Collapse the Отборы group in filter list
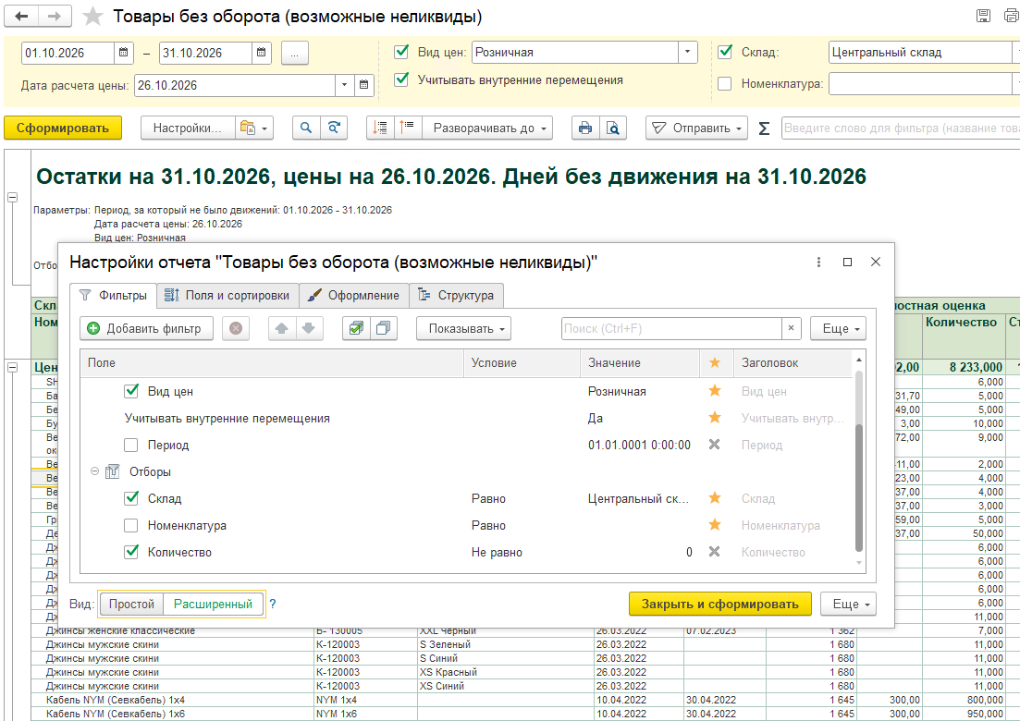This screenshot has height=721, width=1020. coord(95,471)
